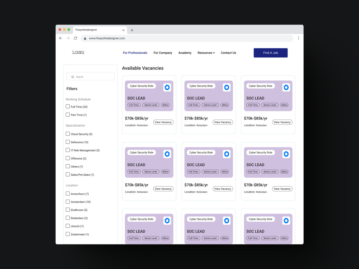Click the Search input field
Image resolution: width=359 pixels, height=269 pixels.
click(x=90, y=76)
